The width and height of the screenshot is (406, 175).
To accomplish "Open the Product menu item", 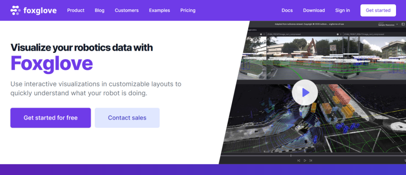I will pyautogui.click(x=76, y=10).
